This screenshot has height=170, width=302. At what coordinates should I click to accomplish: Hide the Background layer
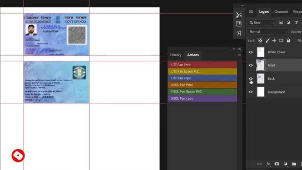click(251, 92)
